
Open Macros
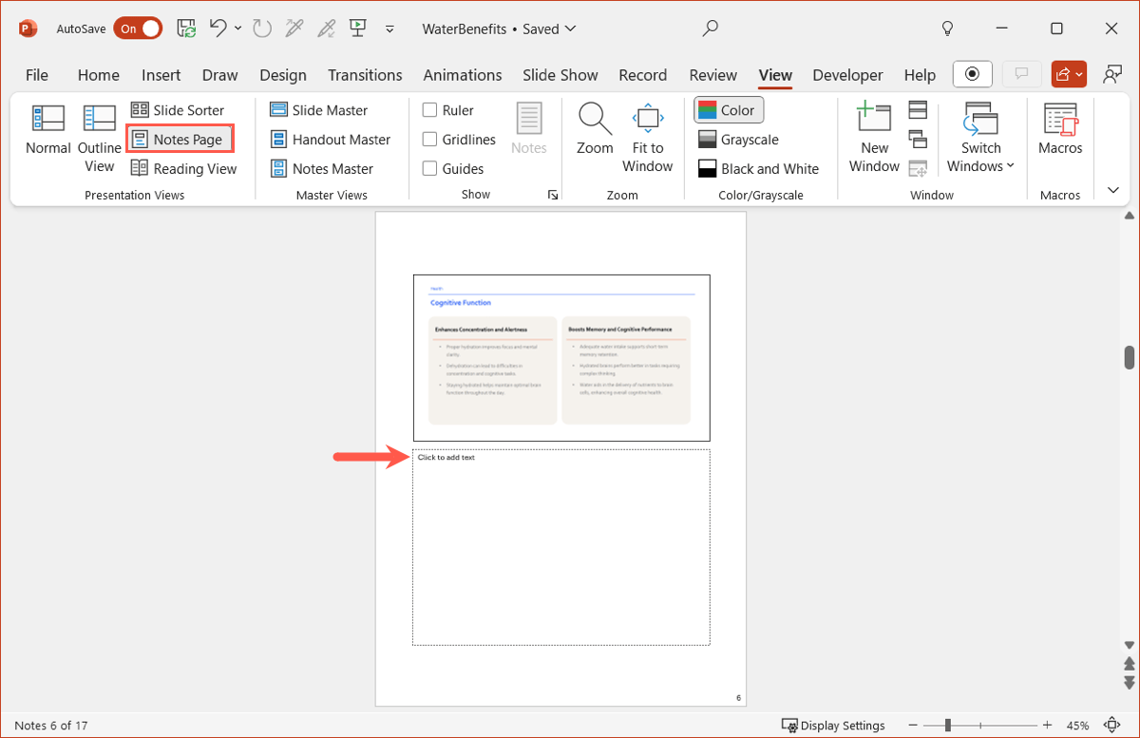1060,129
